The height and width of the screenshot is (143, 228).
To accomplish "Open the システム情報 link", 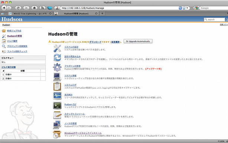I will pyautogui.click(x=71, y=76).
